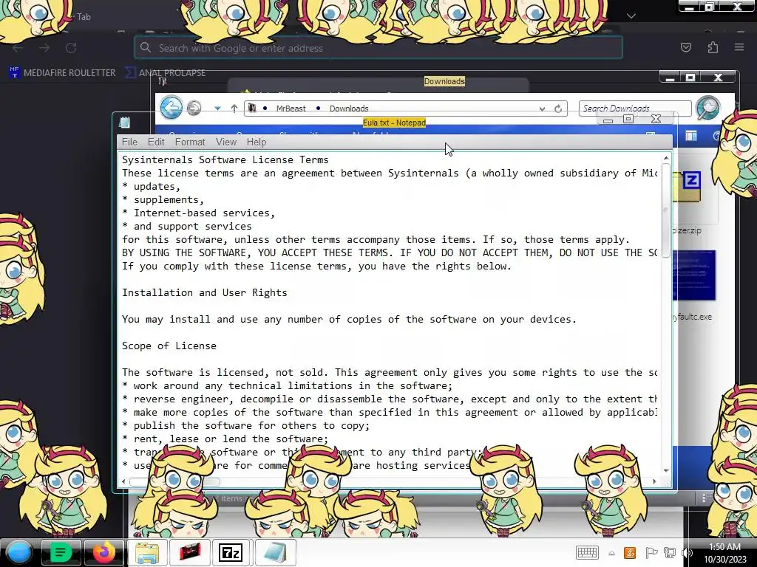Click the Notepad vertical scrollbar thumb
Screen dimensions: 757x567
(666, 210)
